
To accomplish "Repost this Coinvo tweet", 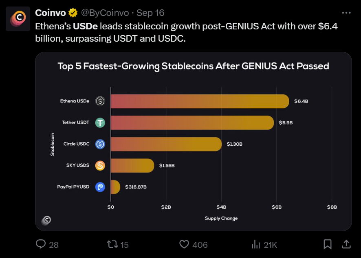I will pos(112,244).
